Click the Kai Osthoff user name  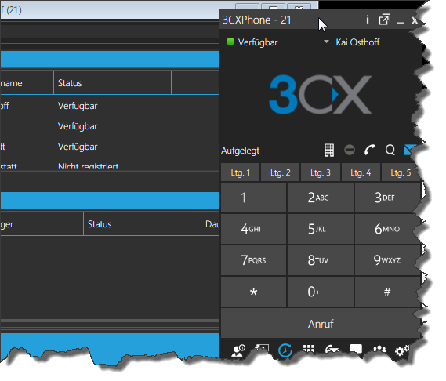[357, 42]
